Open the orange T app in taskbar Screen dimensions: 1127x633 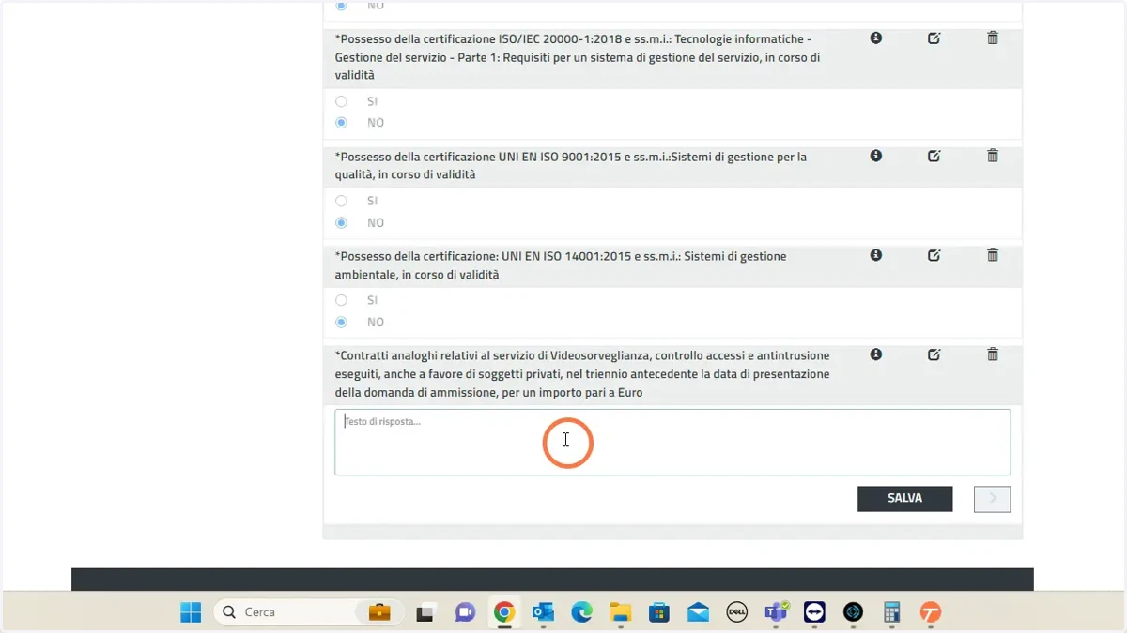(931, 612)
